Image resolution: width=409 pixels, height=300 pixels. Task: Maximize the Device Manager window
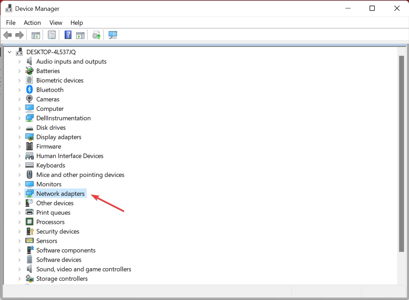point(372,8)
